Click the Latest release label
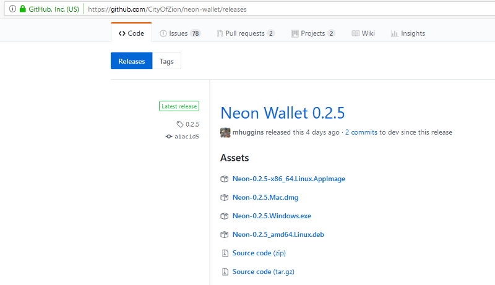The width and height of the screenshot is (495, 285). click(x=179, y=106)
